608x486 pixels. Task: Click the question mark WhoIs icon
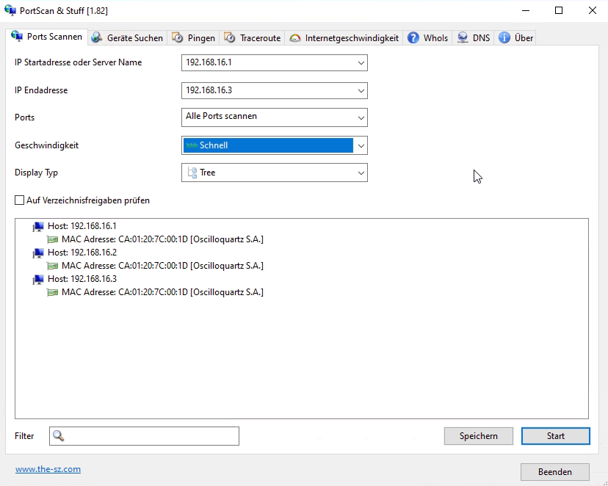click(x=413, y=37)
